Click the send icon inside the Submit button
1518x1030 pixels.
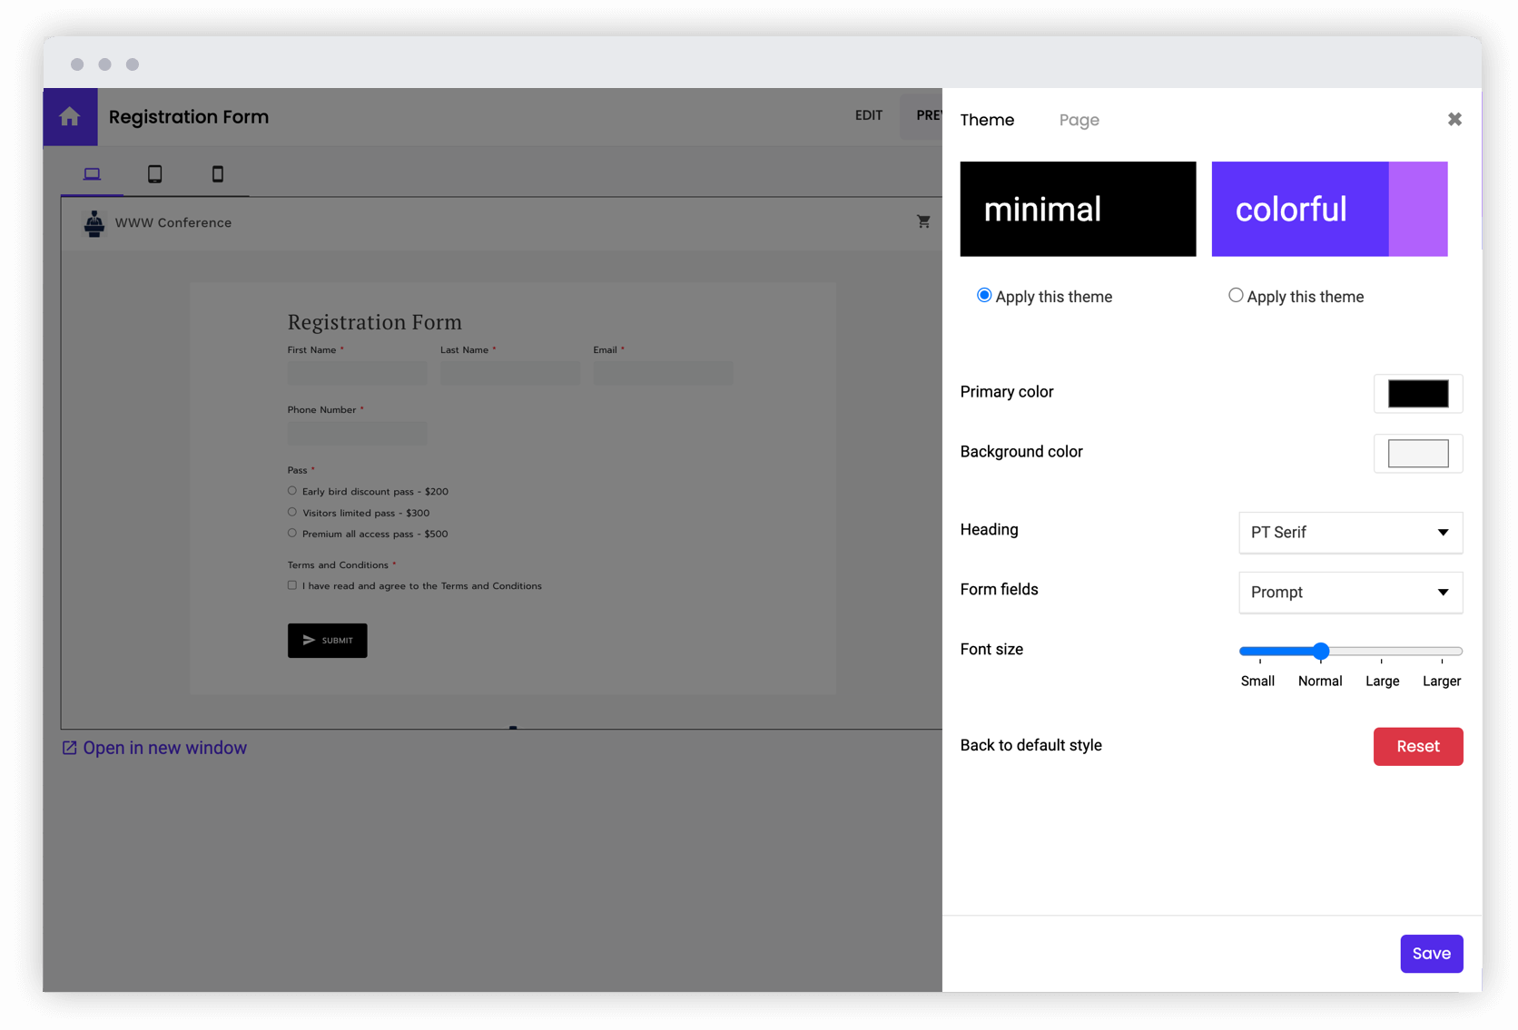310,640
